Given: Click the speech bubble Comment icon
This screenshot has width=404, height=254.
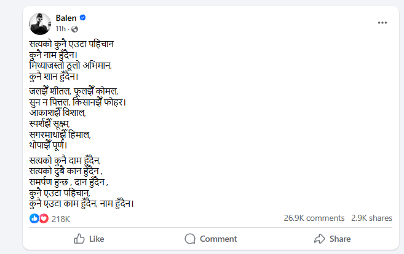Looking at the screenshot, I should click(x=191, y=239).
